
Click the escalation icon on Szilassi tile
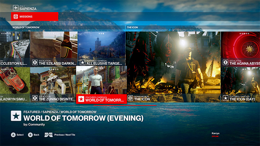point(35,62)
